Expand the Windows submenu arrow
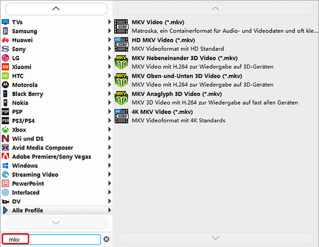319x247 pixels. (x=110, y=165)
